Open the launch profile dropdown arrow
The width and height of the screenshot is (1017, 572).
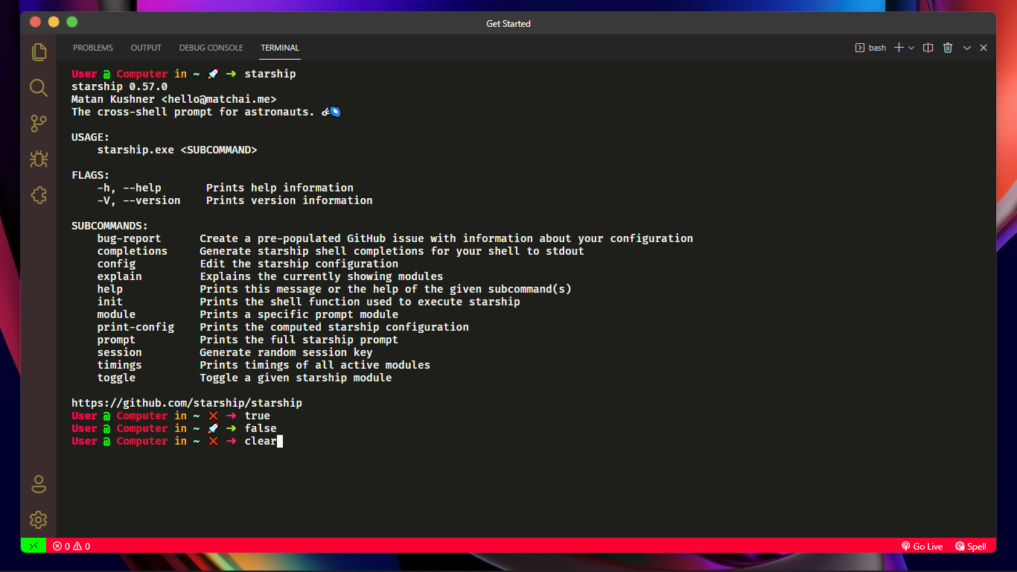click(x=911, y=48)
